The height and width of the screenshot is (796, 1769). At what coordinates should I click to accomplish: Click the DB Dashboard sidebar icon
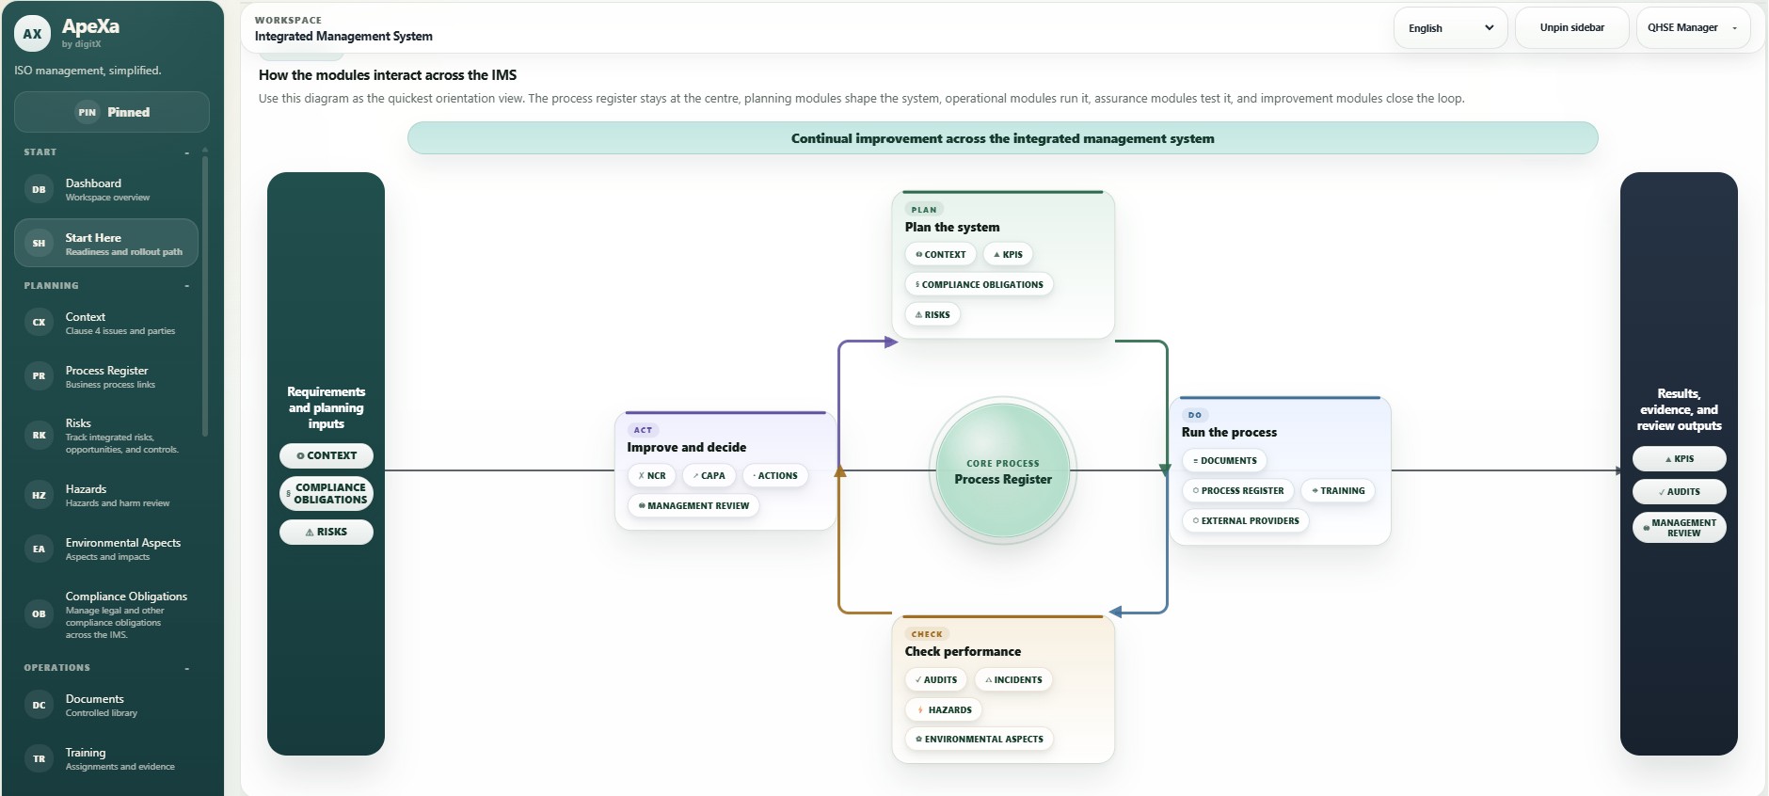[39, 189]
